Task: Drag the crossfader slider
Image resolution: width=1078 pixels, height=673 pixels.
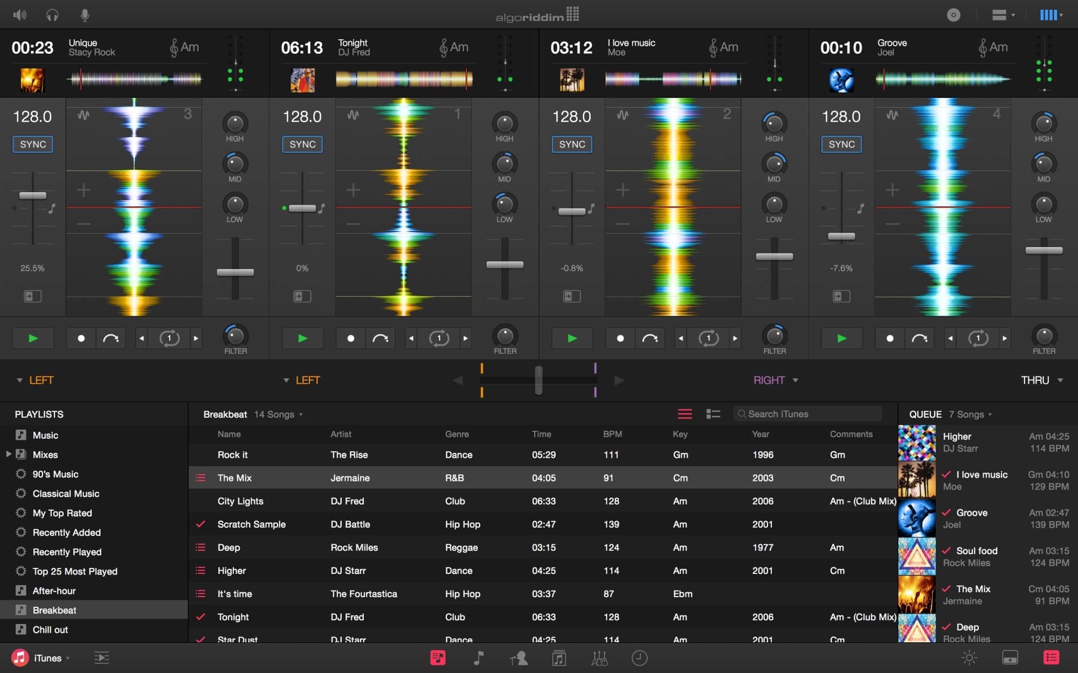Action: tap(538, 380)
